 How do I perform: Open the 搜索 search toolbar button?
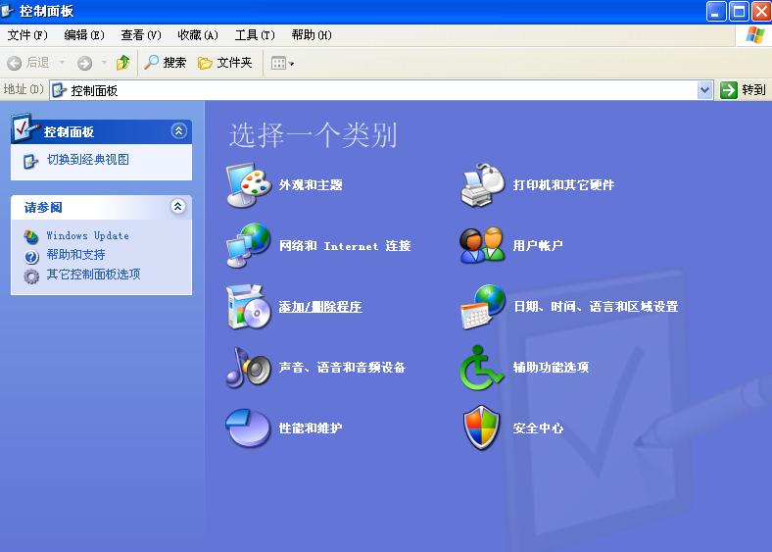(165, 63)
